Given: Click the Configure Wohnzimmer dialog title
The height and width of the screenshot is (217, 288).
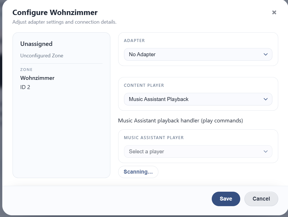Looking at the screenshot, I should [x=55, y=13].
